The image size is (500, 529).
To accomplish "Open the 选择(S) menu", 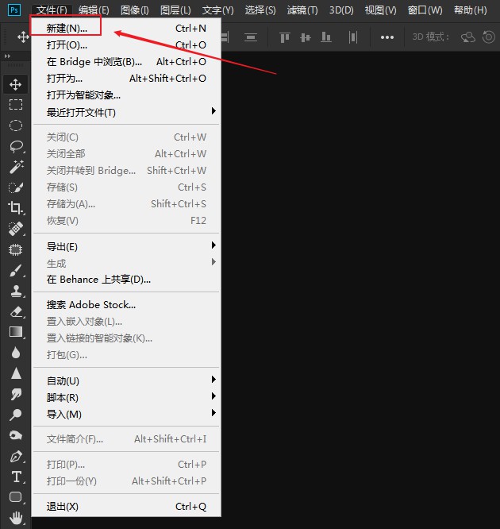I will [260, 10].
